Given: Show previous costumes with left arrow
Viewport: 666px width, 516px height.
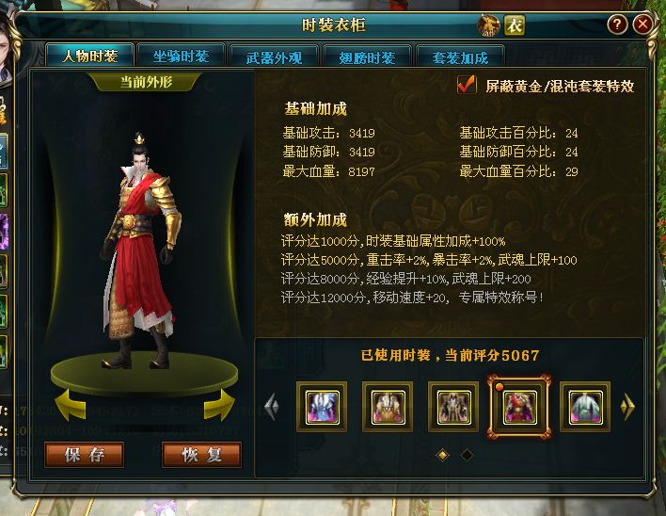Looking at the screenshot, I should [x=272, y=407].
